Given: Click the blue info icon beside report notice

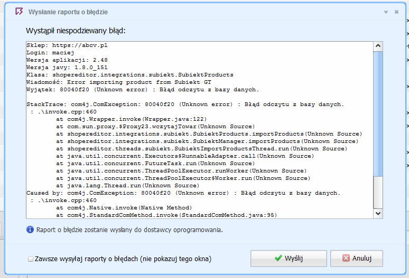Looking at the screenshot, I should tap(30, 229).
